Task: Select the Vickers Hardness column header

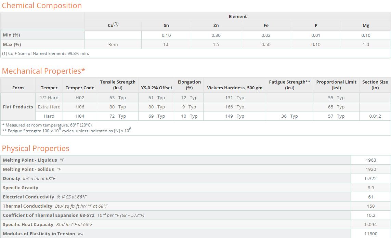Action: coord(235,88)
